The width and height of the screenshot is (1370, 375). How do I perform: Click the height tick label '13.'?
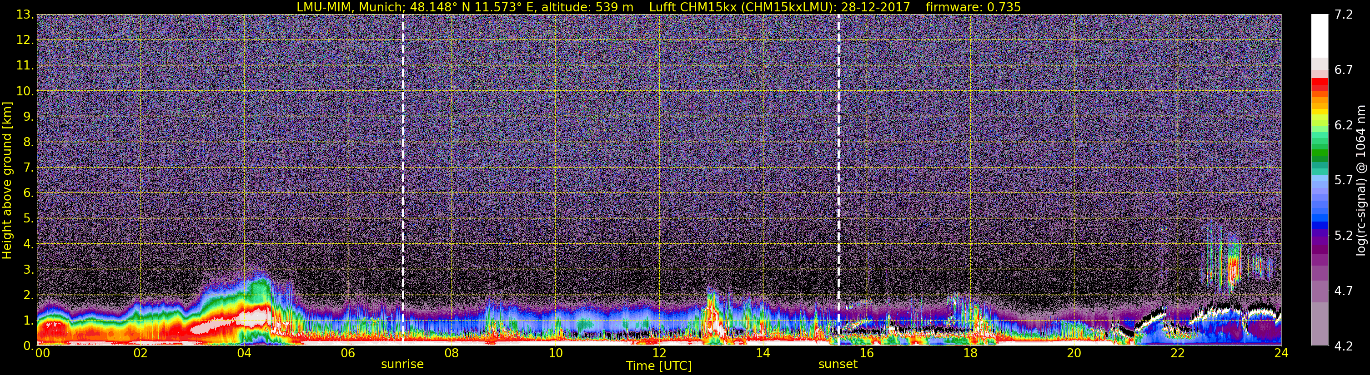pos(25,15)
